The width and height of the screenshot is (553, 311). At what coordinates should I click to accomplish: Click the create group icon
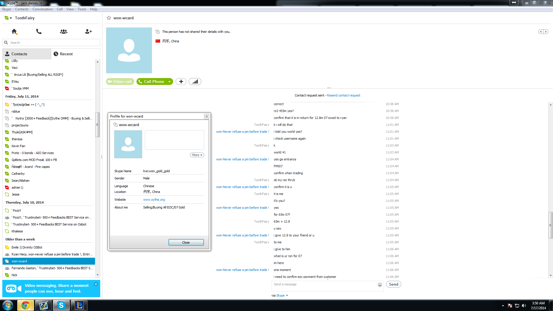(64, 31)
